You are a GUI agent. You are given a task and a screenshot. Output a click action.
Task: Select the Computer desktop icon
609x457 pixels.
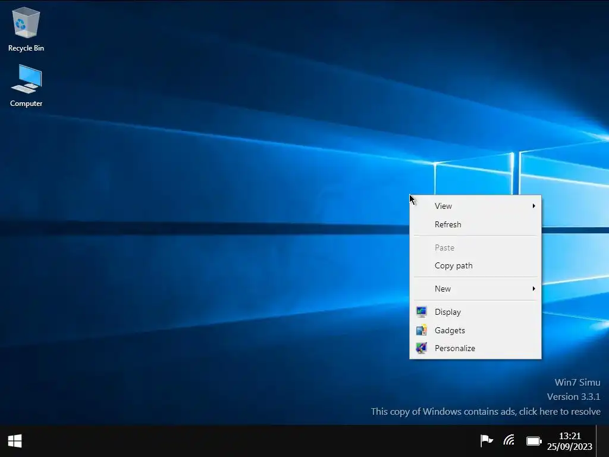(26, 86)
